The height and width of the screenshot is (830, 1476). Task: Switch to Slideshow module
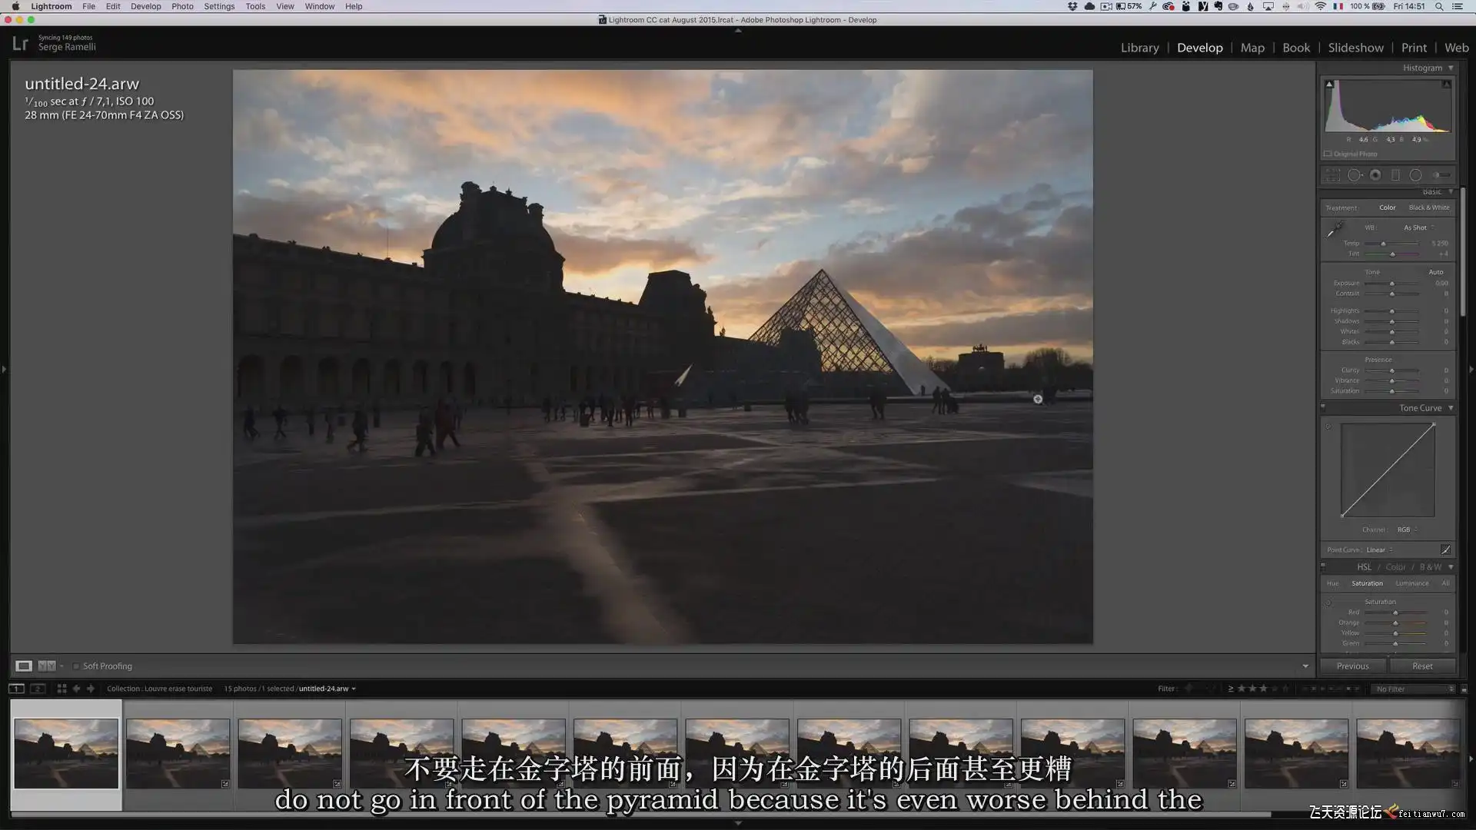(x=1355, y=48)
